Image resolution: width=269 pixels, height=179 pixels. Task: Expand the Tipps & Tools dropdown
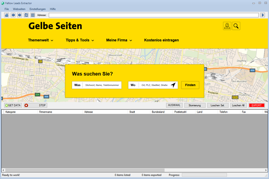click(x=80, y=40)
